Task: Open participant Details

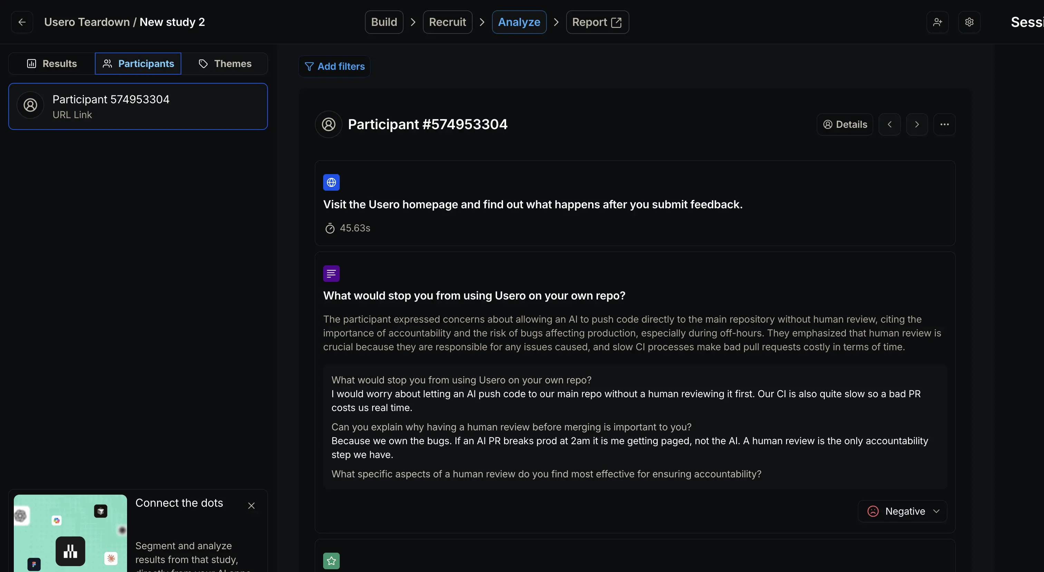Action: (844, 124)
